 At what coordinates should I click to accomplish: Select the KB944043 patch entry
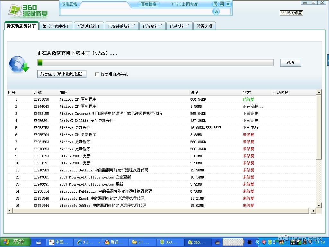click(x=162, y=106)
